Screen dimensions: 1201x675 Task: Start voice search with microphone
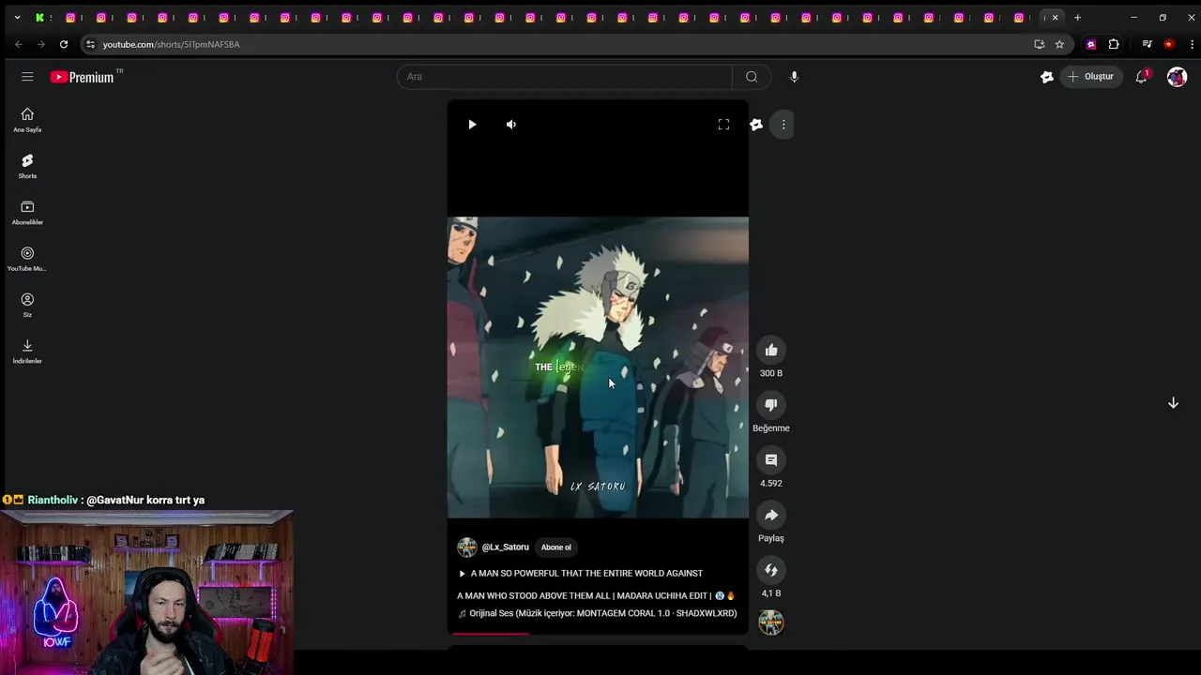(794, 77)
